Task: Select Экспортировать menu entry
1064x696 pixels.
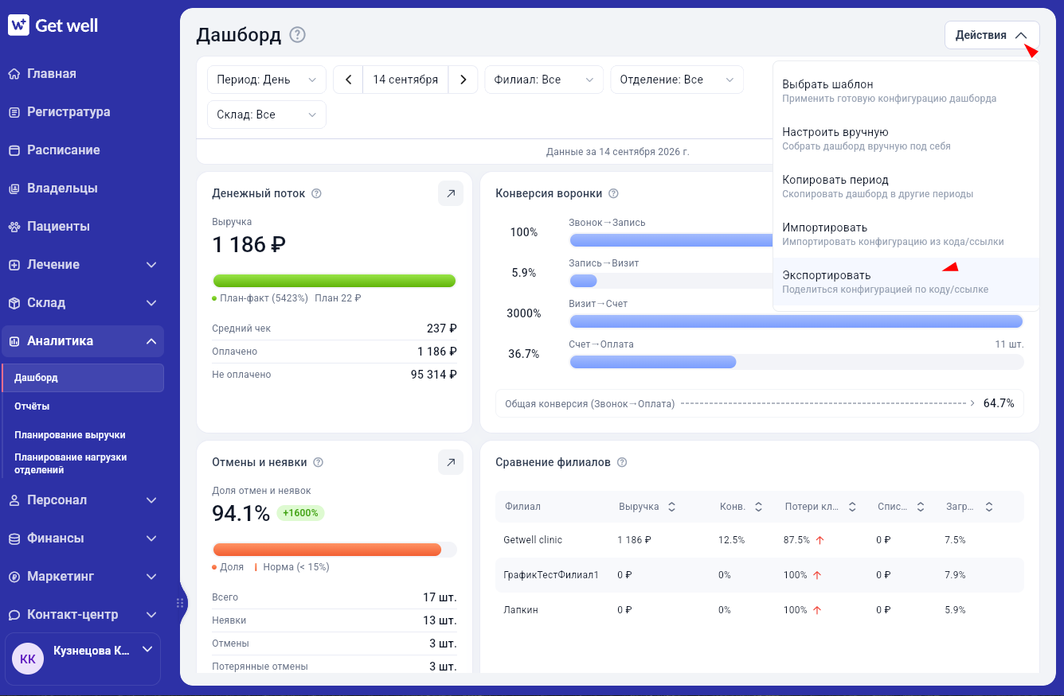Action: pos(906,282)
